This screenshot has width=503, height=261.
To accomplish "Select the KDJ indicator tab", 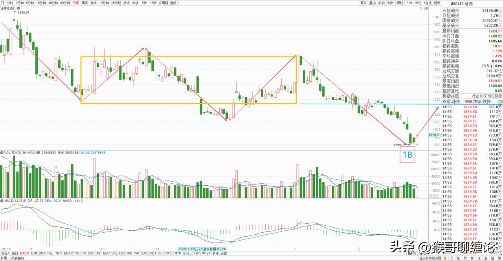I will (x=152, y=254).
